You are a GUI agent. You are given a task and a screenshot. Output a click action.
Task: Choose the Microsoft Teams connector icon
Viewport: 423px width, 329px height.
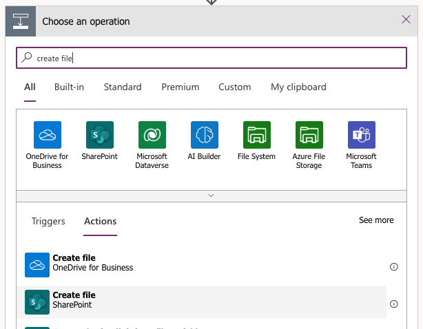click(x=361, y=135)
